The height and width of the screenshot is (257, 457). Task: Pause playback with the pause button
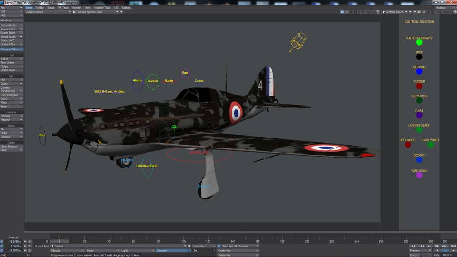pyautogui.click(x=445, y=251)
